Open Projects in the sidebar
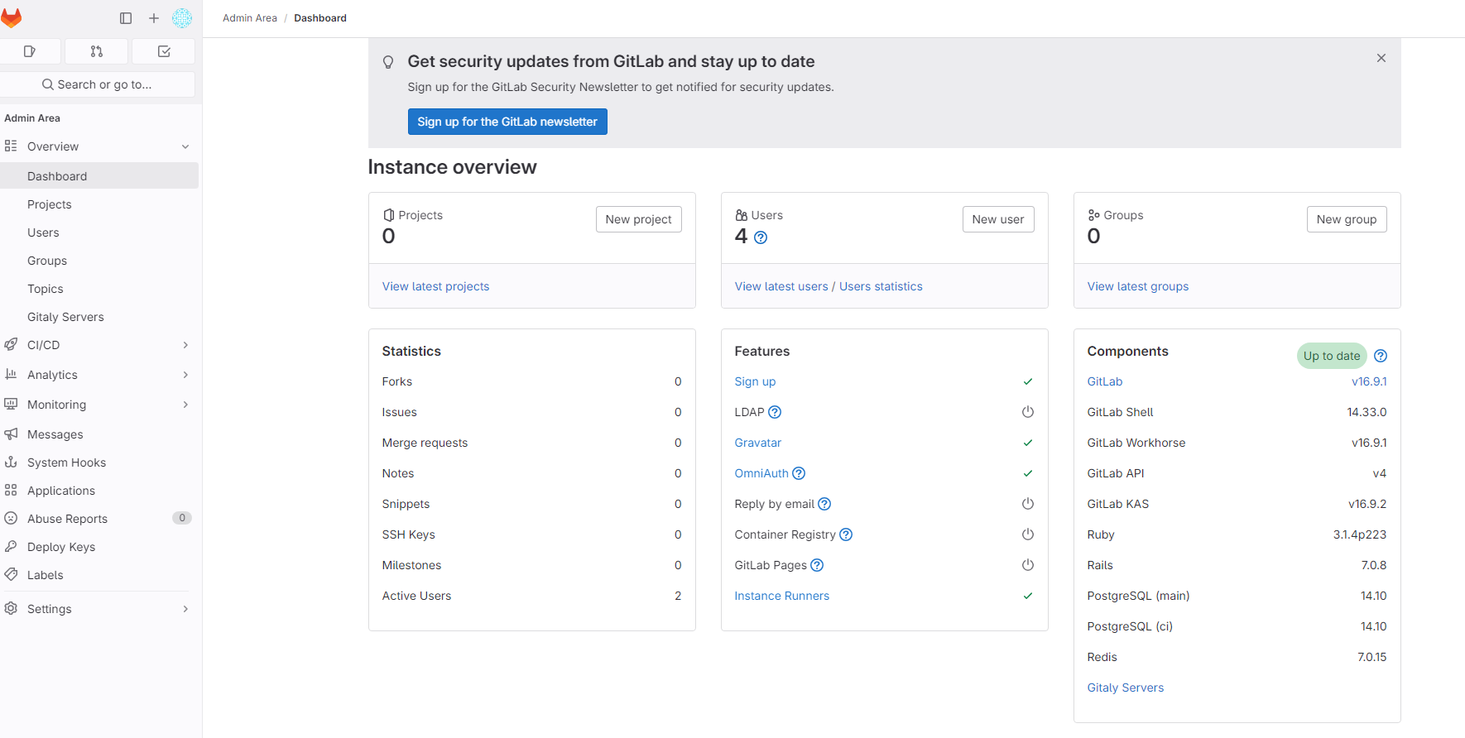The width and height of the screenshot is (1465, 738). coord(99,204)
